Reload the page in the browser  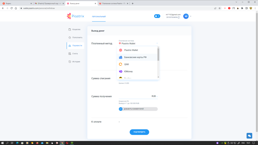coord(12,8)
